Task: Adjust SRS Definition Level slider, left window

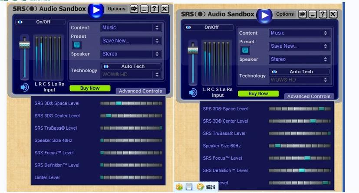Action: click(131, 165)
